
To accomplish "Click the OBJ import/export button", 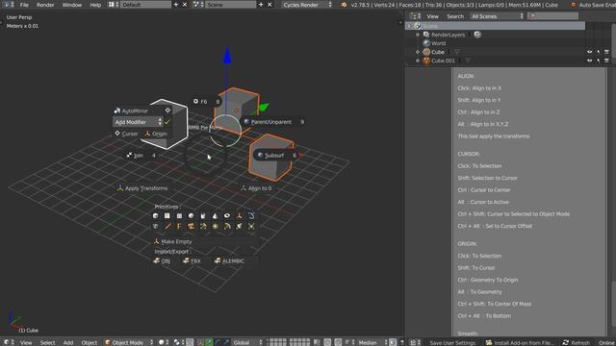I will click(162, 260).
